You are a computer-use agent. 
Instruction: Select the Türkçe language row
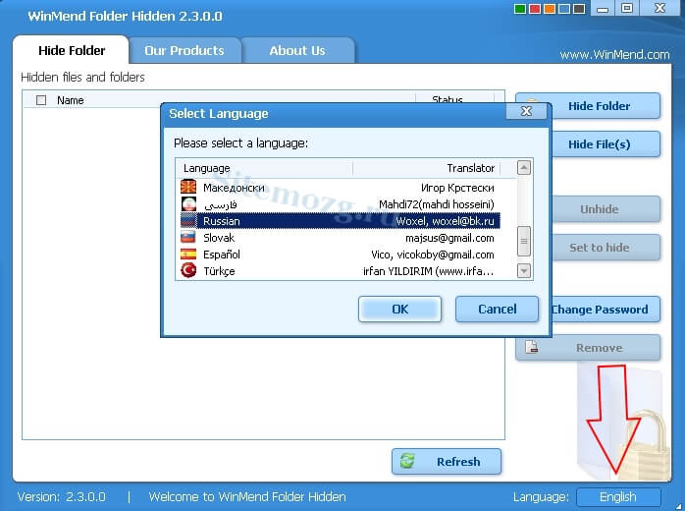point(340,271)
